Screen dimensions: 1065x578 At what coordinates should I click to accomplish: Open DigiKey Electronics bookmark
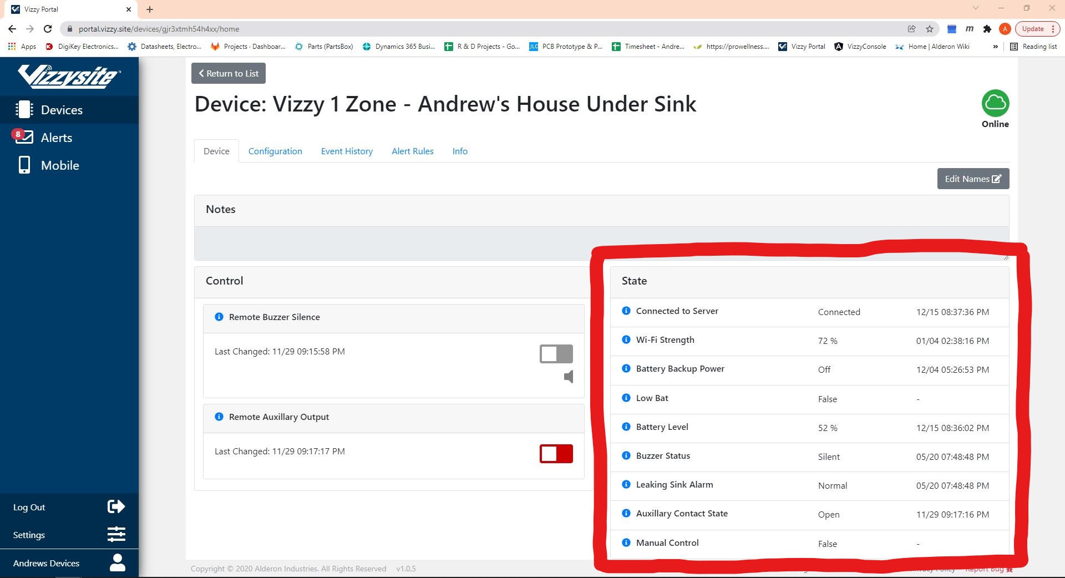(x=82, y=47)
